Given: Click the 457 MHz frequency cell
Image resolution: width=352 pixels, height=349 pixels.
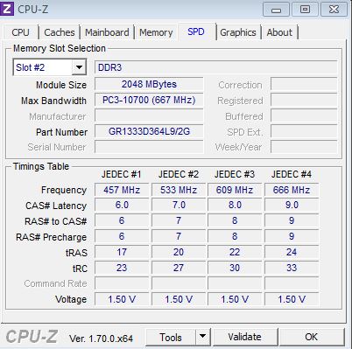Looking at the screenshot, I should click(x=122, y=190).
